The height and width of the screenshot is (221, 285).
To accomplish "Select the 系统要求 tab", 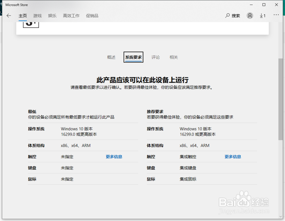I will 133,57.
